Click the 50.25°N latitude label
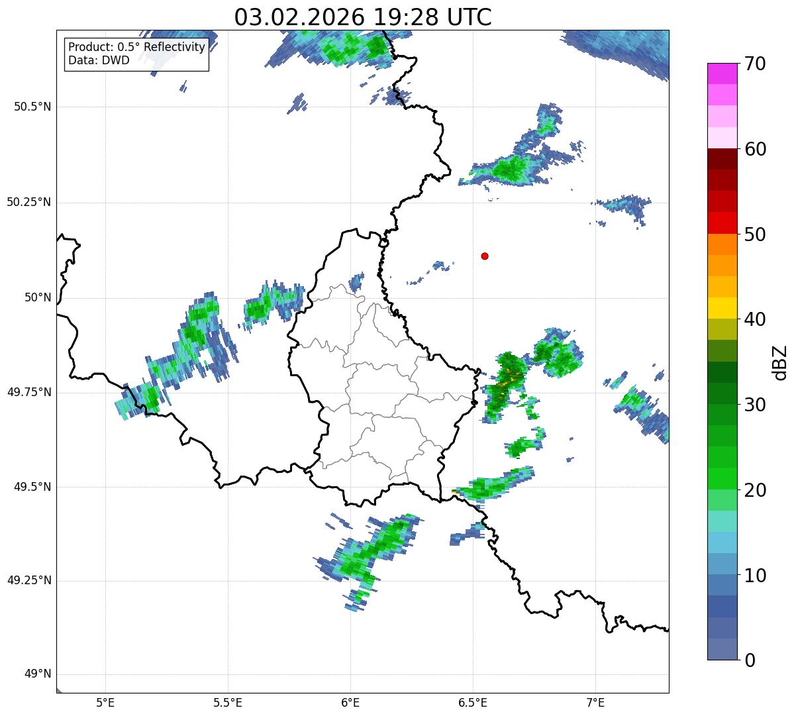 (x=29, y=202)
